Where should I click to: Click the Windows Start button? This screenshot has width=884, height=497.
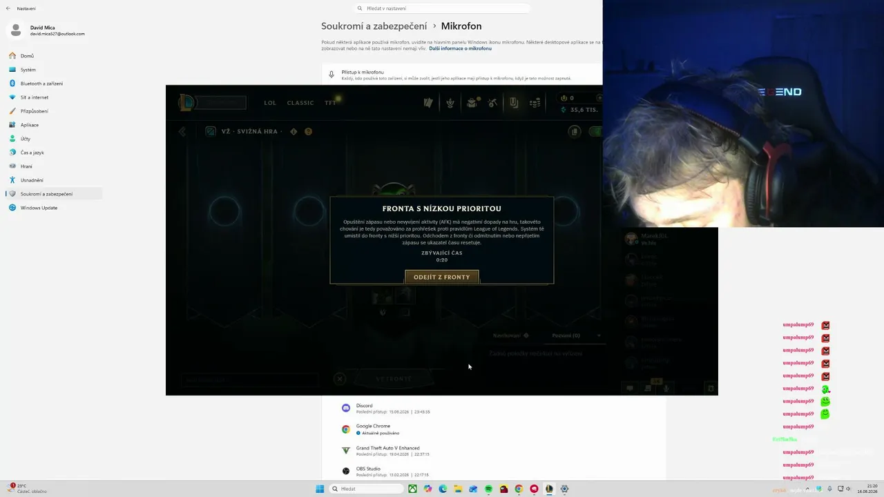tap(320, 489)
